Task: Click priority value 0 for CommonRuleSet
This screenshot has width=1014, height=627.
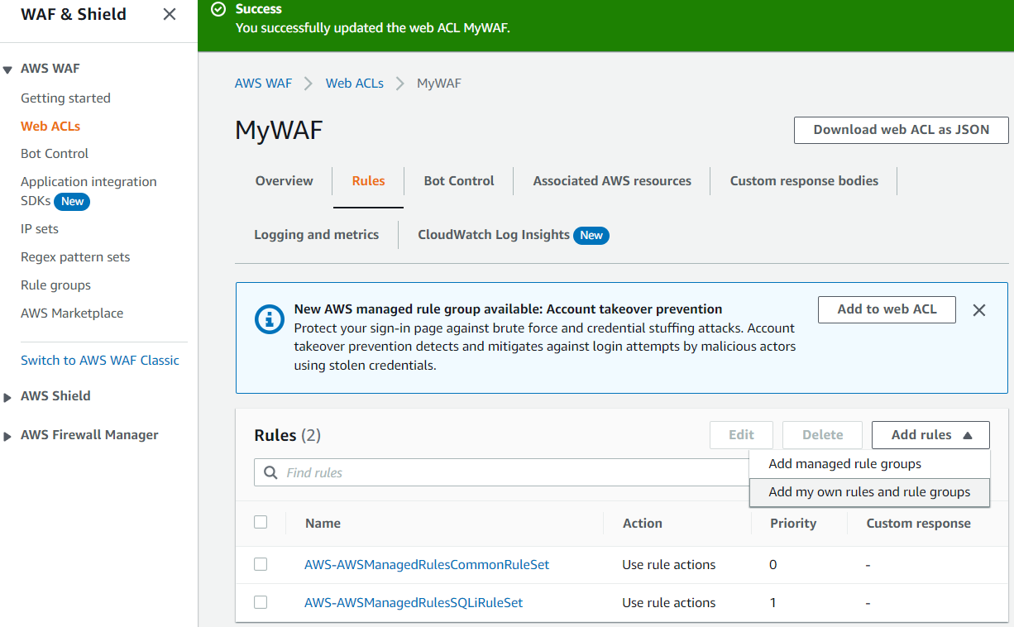Action: click(773, 565)
